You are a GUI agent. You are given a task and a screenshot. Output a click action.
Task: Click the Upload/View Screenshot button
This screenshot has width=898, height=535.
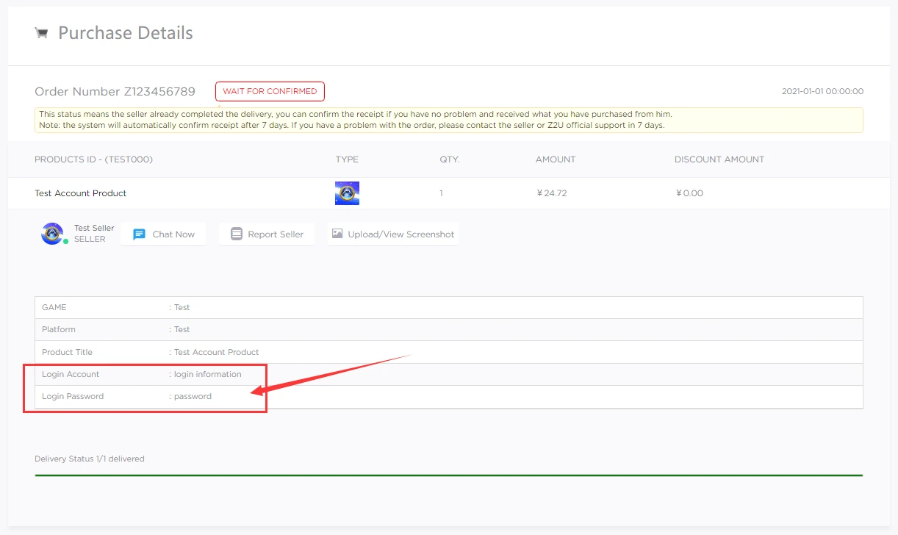coord(392,233)
